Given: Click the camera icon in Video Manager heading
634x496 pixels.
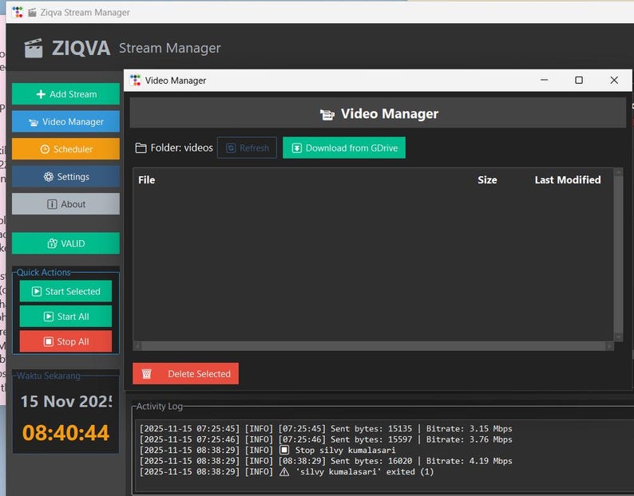Looking at the screenshot, I should [327, 115].
